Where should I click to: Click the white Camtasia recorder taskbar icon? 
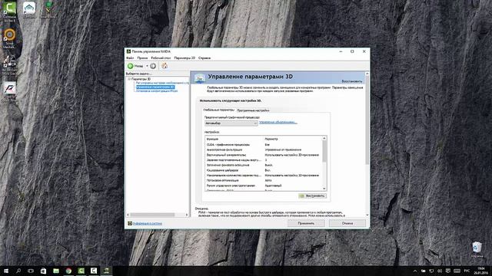tap(94, 271)
